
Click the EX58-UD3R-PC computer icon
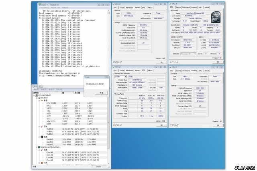coord(37,95)
